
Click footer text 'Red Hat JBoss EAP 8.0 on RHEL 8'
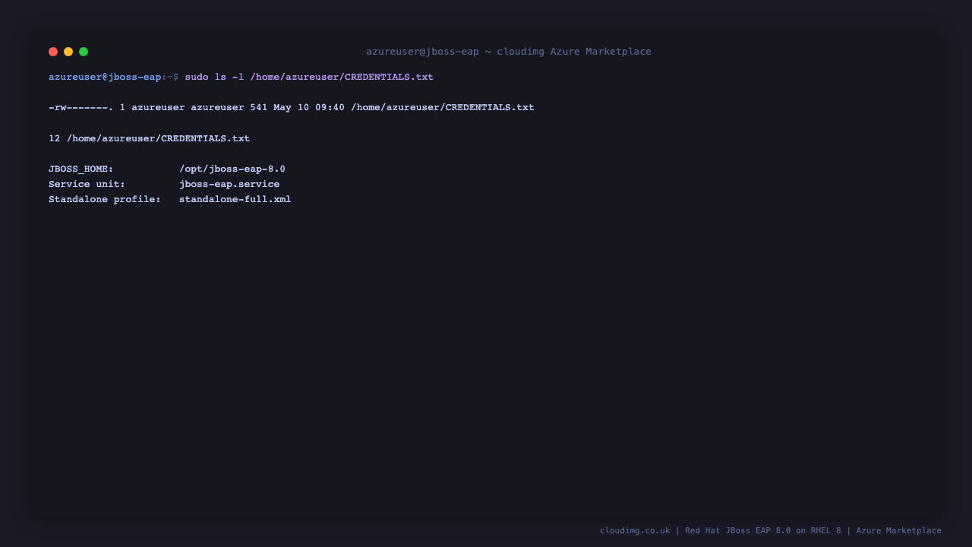[x=763, y=530]
